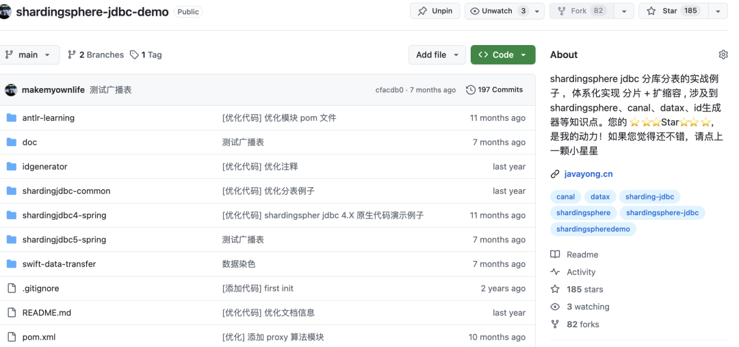Select the shardingsphere-jdbc topic tag

click(662, 212)
